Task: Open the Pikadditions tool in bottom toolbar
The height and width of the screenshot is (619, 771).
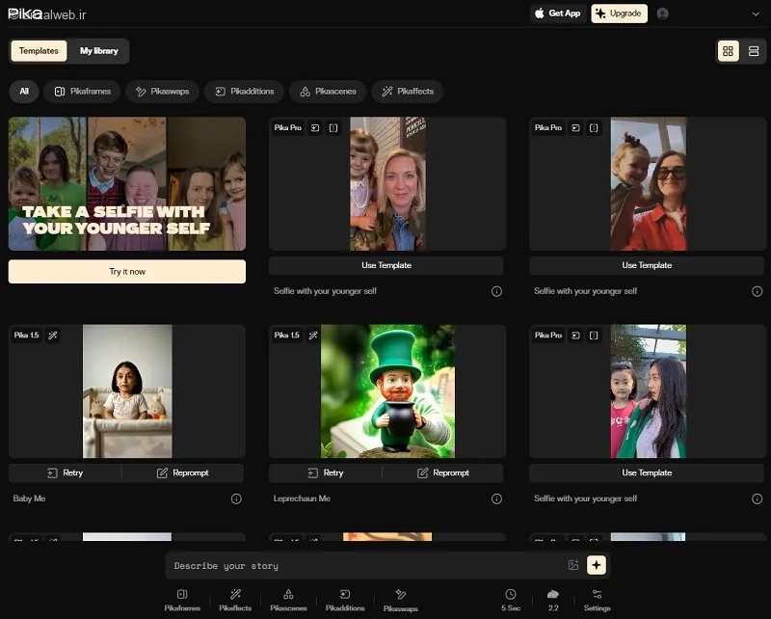Action: tap(345, 601)
